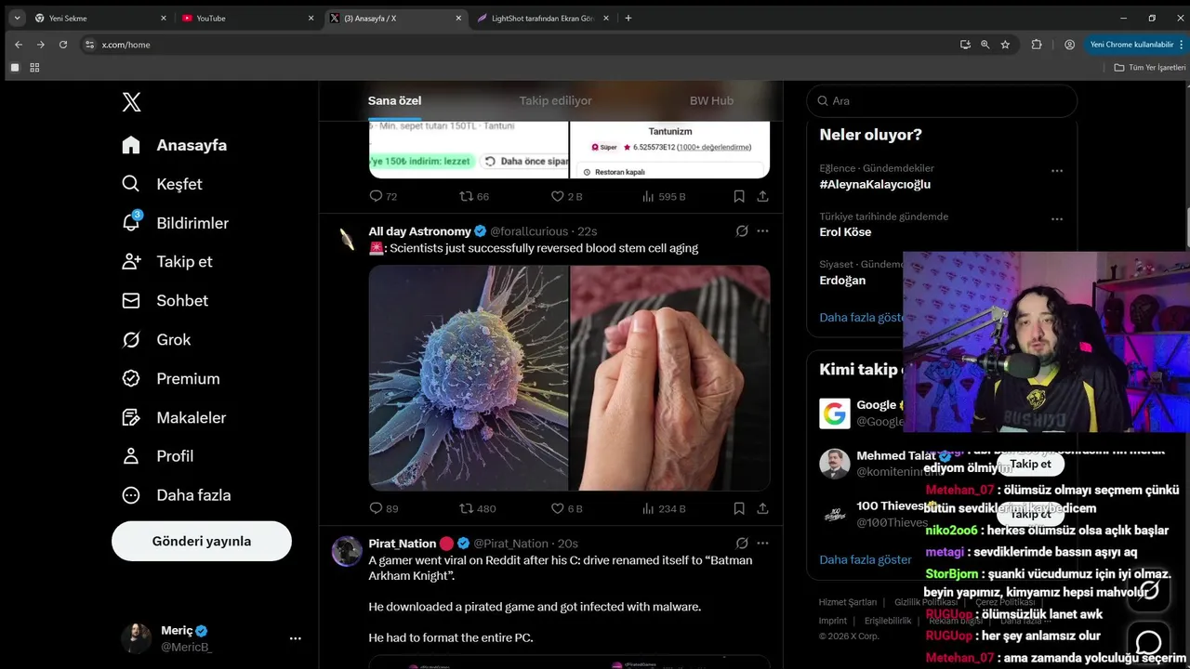Reload the page in Chrome
The image size is (1190, 669).
[63, 45]
